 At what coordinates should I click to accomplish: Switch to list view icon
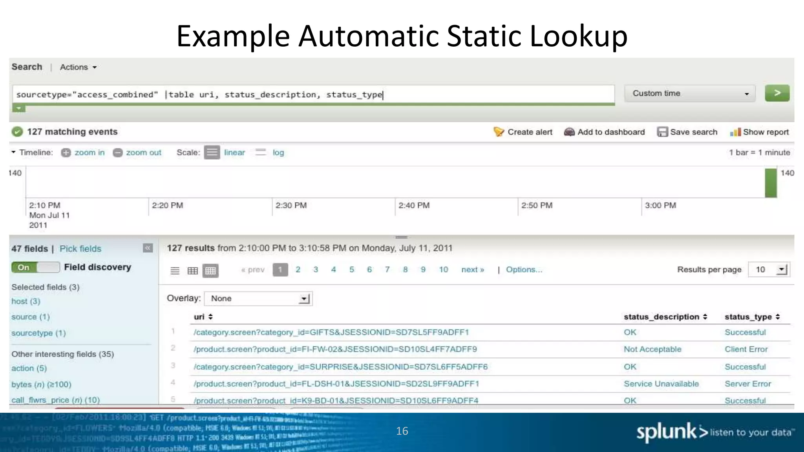(175, 271)
